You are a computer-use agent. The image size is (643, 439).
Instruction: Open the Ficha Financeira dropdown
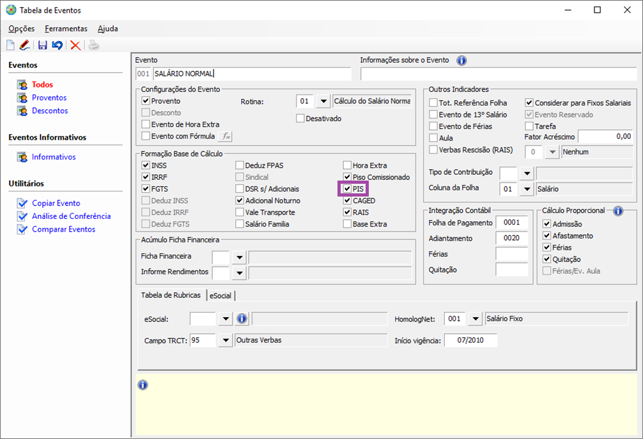coord(239,258)
